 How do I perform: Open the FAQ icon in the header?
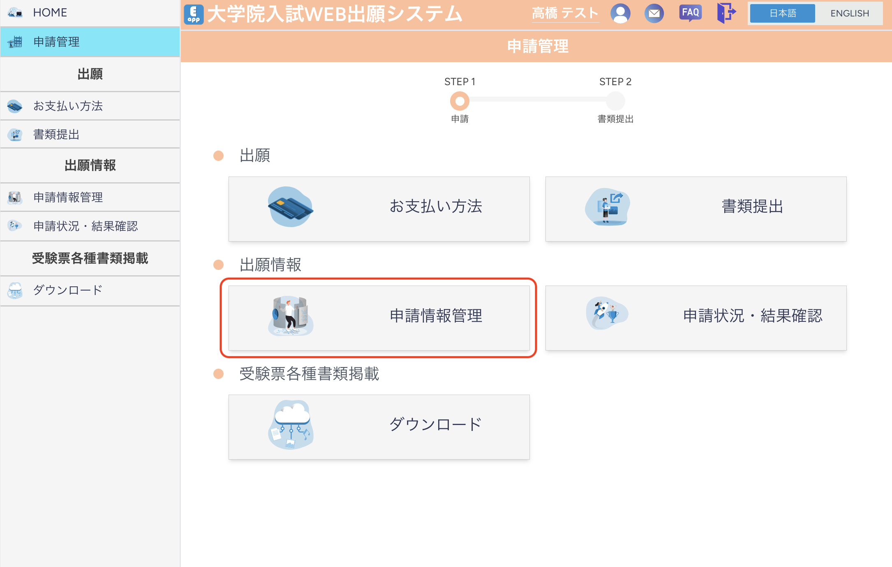point(690,13)
